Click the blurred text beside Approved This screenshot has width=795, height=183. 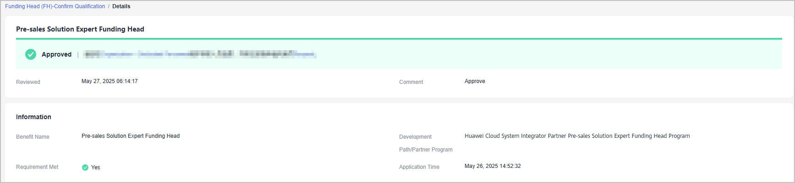(x=200, y=54)
